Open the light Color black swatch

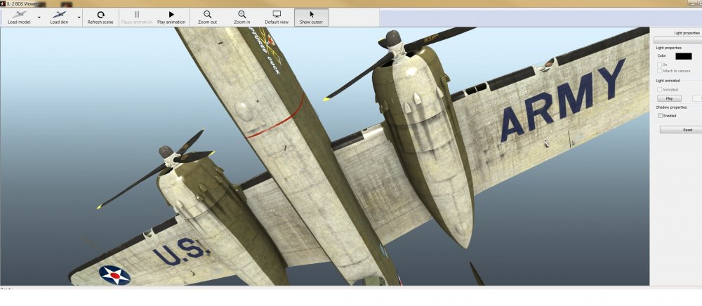point(683,56)
